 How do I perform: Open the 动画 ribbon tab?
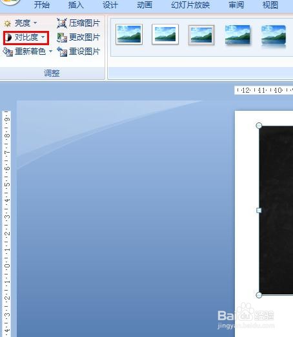coord(145,5)
